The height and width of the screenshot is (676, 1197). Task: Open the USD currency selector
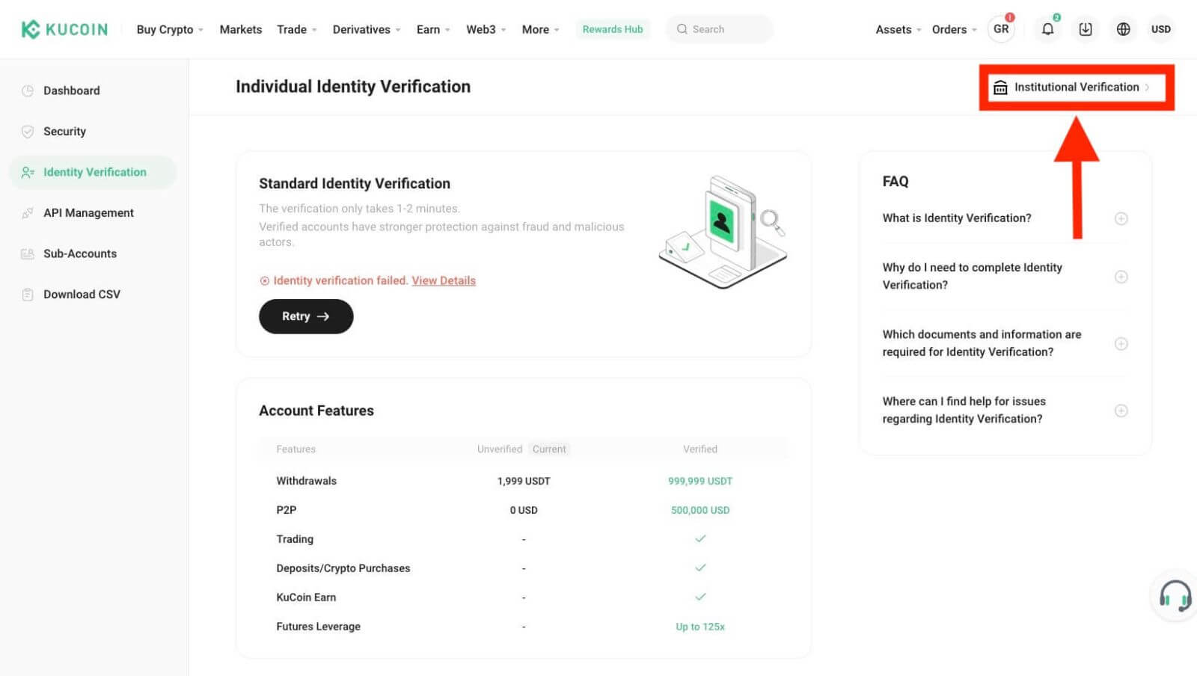click(x=1161, y=29)
